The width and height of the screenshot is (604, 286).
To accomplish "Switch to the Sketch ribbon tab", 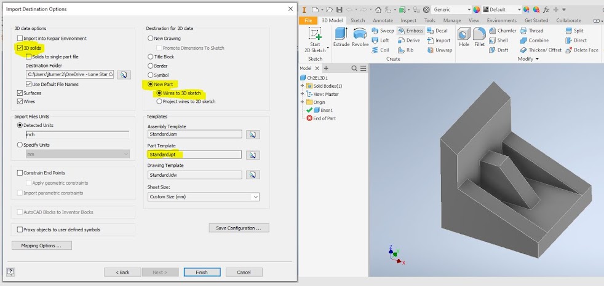I will (357, 20).
